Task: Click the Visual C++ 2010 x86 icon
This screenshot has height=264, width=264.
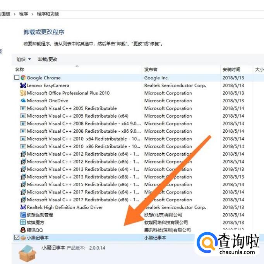Action: tap(23, 146)
